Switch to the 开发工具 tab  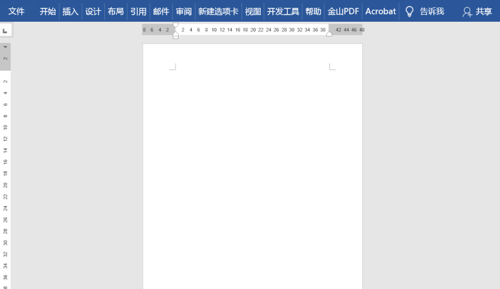[283, 12]
